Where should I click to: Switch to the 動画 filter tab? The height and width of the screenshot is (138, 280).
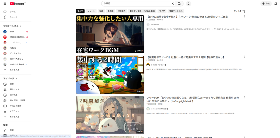point(101,11)
